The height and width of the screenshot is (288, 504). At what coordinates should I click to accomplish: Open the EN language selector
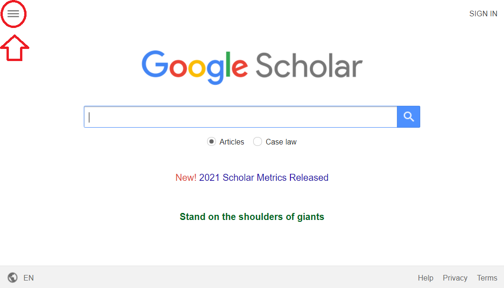pyautogui.click(x=28, y=278)
